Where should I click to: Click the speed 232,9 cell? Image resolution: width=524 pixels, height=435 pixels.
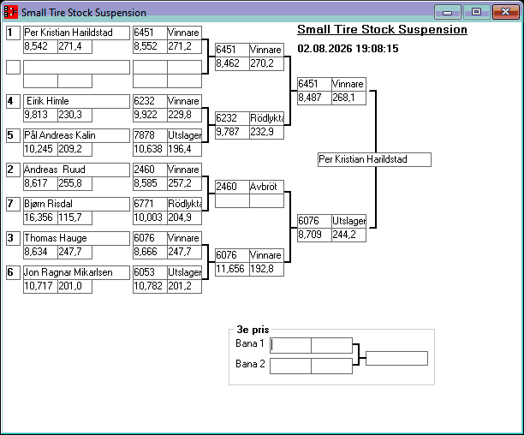click(266, 132)
